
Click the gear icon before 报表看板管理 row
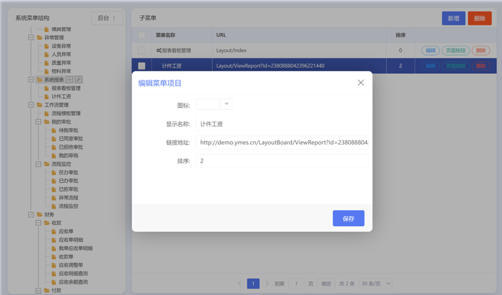[159, 50]
